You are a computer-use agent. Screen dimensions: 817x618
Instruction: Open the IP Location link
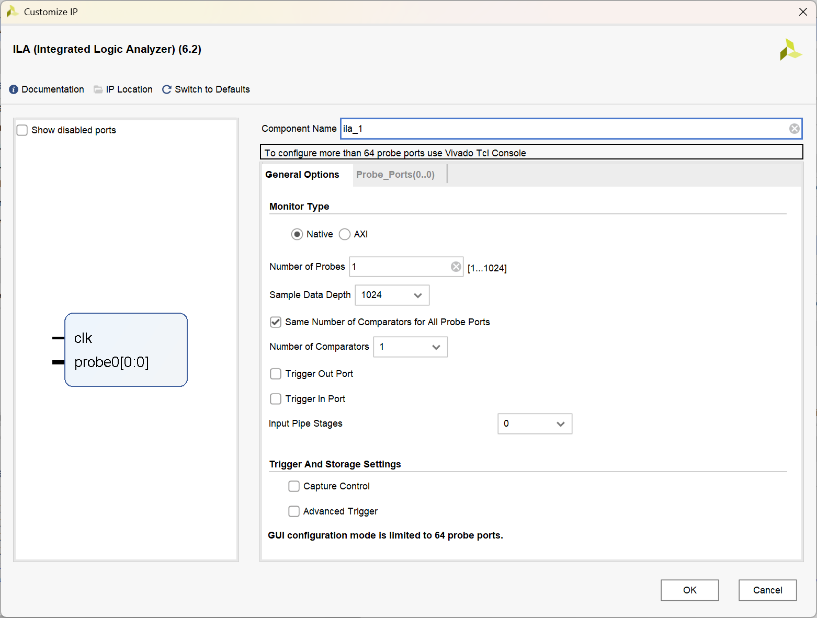(129, 89)
